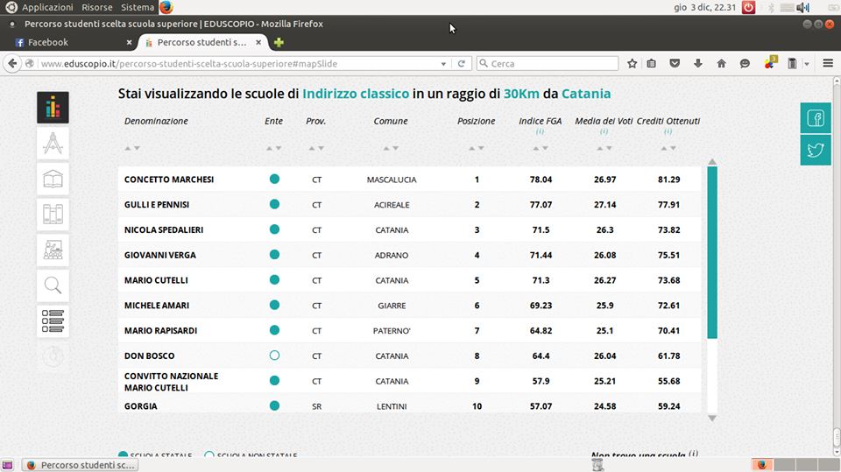Click info icon under Indice FGA

tap(540, 131)
